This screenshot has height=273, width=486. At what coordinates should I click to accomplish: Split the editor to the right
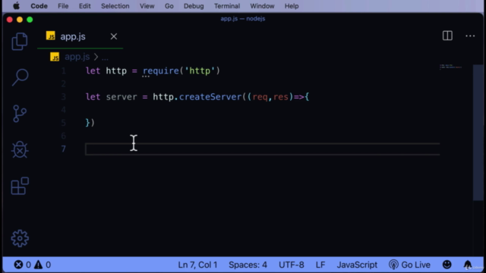tap(447, 36)
